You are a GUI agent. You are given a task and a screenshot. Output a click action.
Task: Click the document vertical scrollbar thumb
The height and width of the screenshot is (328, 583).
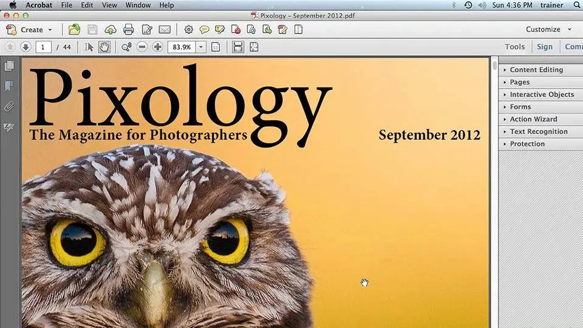pyautogui.click(x=494, y=66)
